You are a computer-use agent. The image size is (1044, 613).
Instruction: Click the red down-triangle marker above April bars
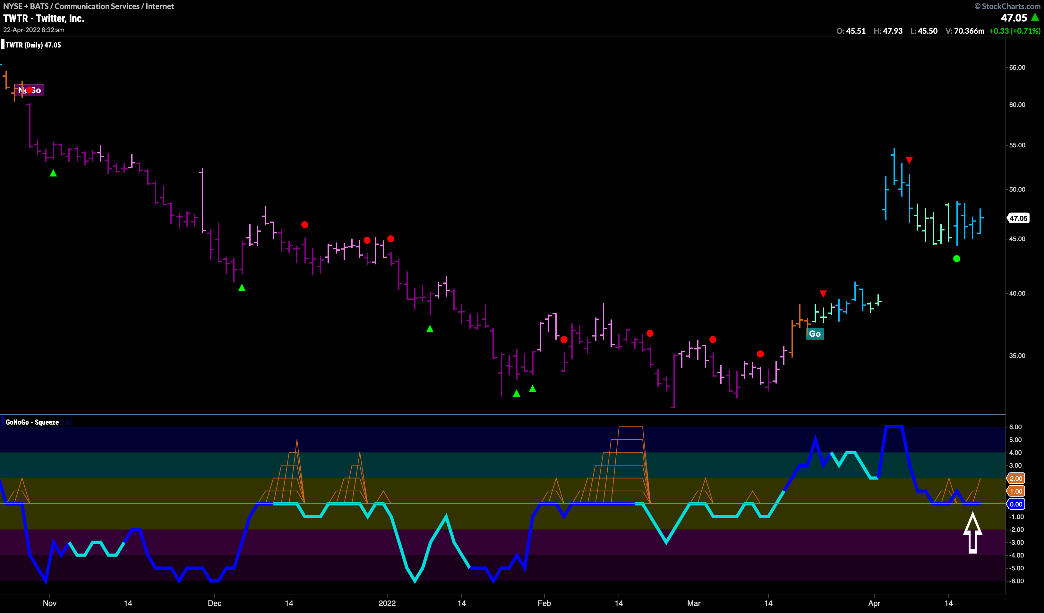909,160
